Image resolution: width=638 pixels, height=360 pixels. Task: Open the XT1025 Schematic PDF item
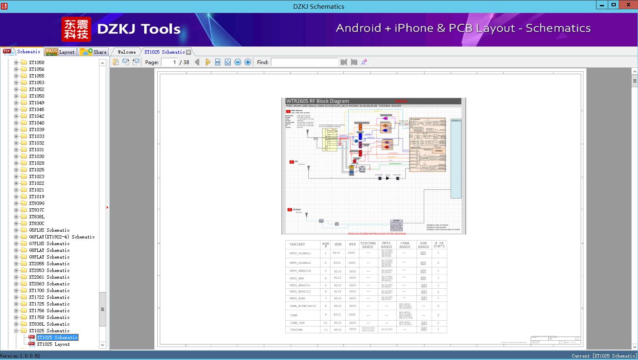(x=57, y=337)
